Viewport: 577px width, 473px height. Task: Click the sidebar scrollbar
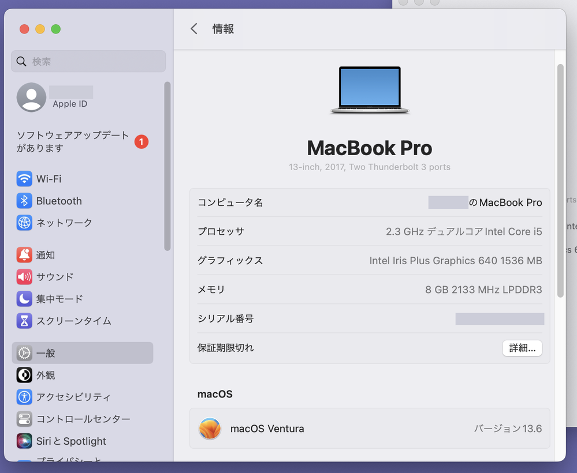[x=167, y=166]
